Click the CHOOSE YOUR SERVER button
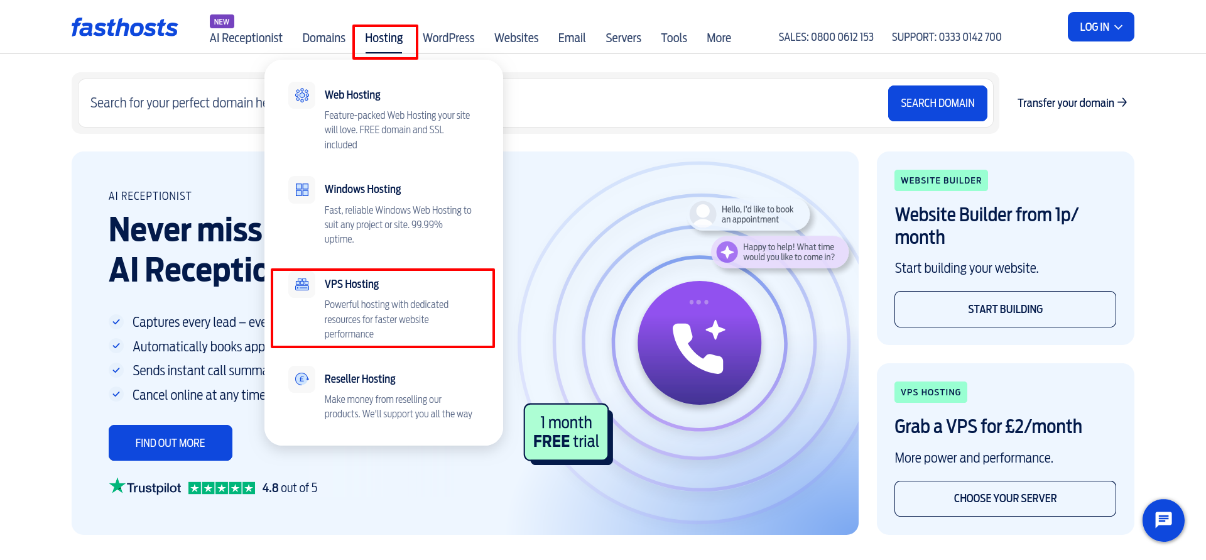This screenshot has height=560, width=1206. coord(1005,498)
